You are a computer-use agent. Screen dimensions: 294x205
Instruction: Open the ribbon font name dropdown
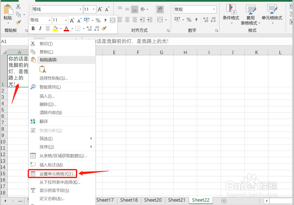pos(80,9)
